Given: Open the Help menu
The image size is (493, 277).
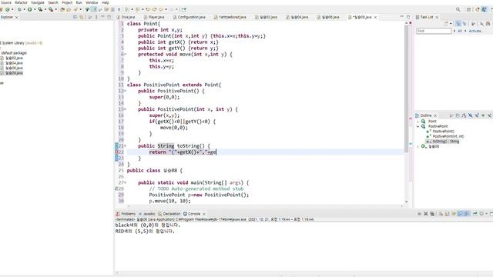Looking at the screenshot, I should [x=105, y=2].
